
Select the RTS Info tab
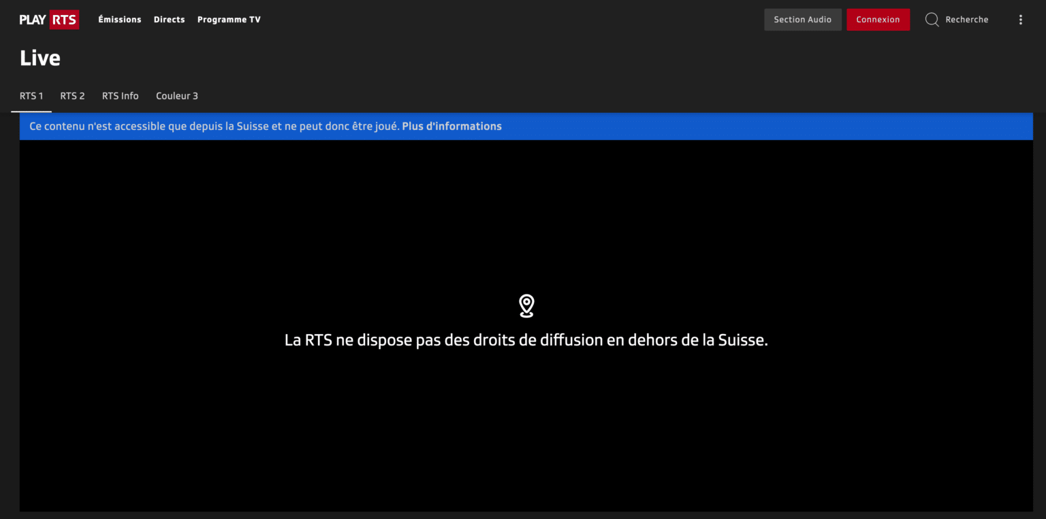pyautogui.click(x=121, y=96)
